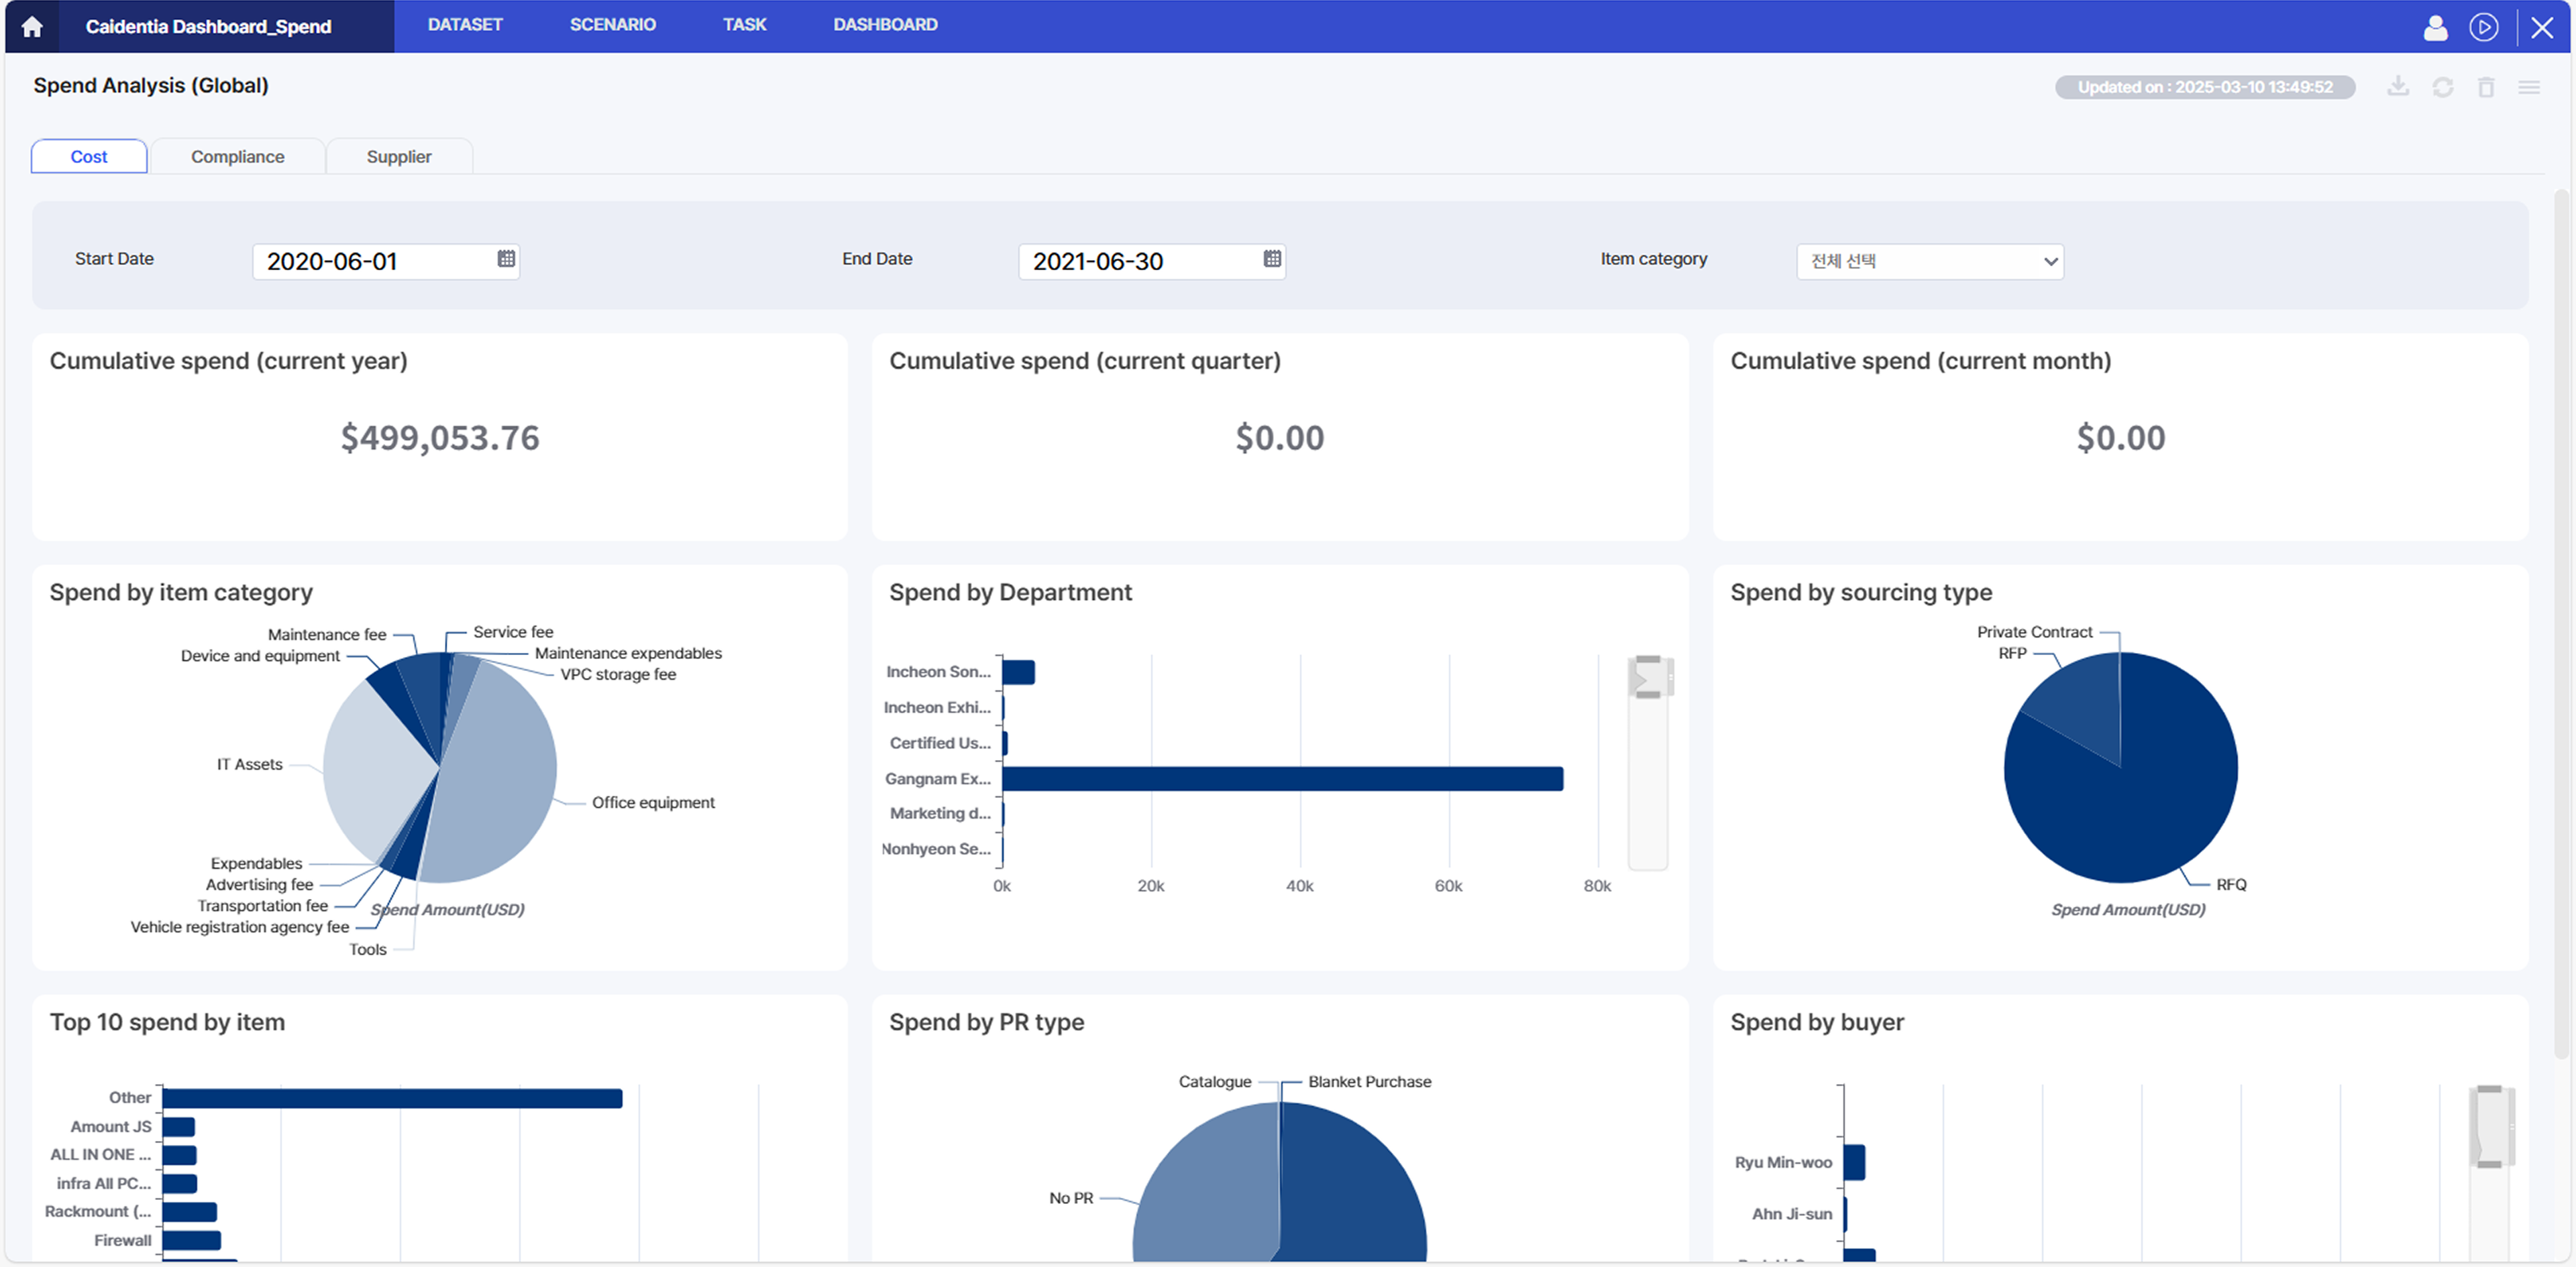This screenshot has width=2576, height=1267.
Task: Click the home icon in the top bar
Action: 32,27
